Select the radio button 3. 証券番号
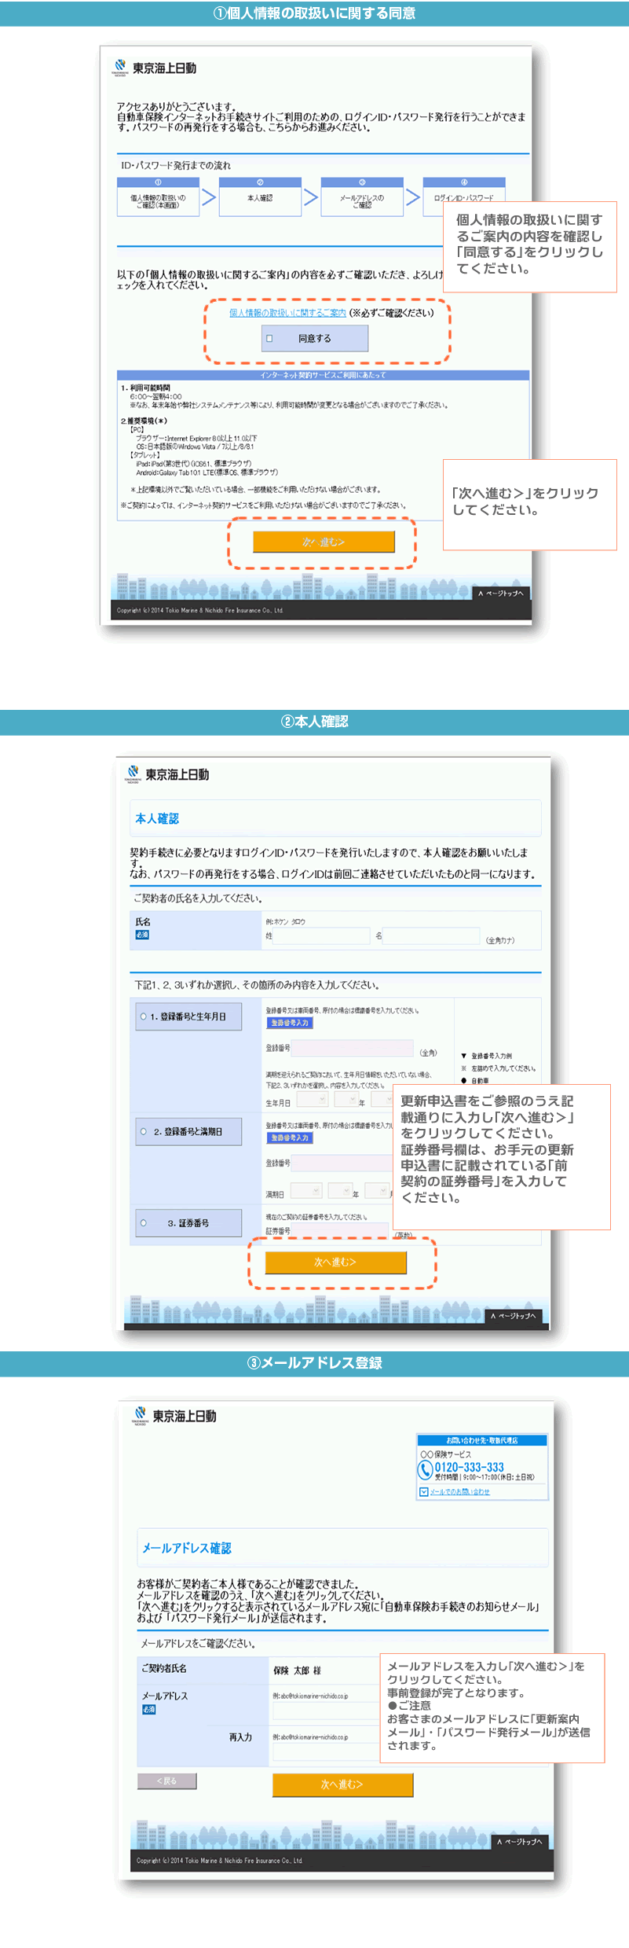Viewport: 629px width, 1948px height. click(x=143, y=1222)
